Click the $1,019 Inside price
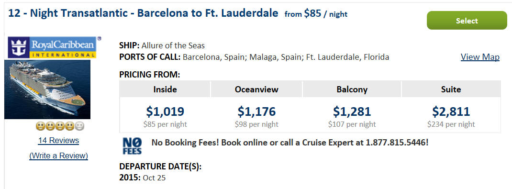512x189 pixels. [165, 111]
